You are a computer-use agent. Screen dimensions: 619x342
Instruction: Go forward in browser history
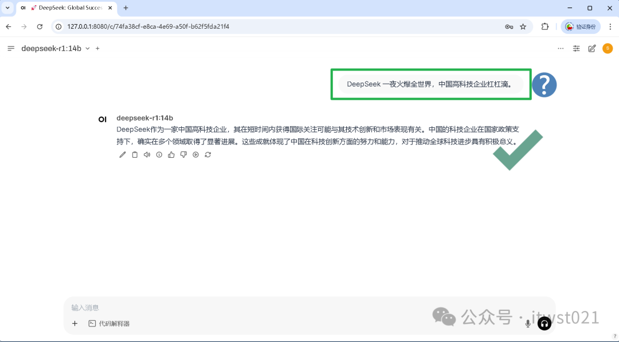point(24,26)
